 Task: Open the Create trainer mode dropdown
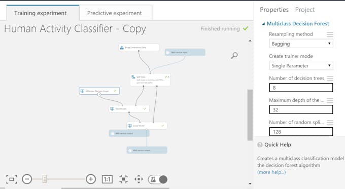(301, 65)
